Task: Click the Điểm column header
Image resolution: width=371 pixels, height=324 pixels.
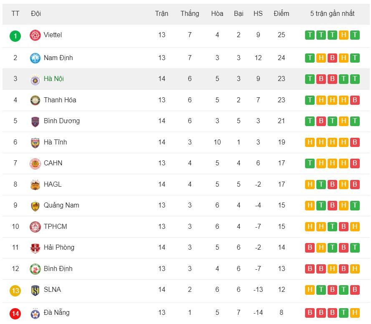Action: point(281,14)
